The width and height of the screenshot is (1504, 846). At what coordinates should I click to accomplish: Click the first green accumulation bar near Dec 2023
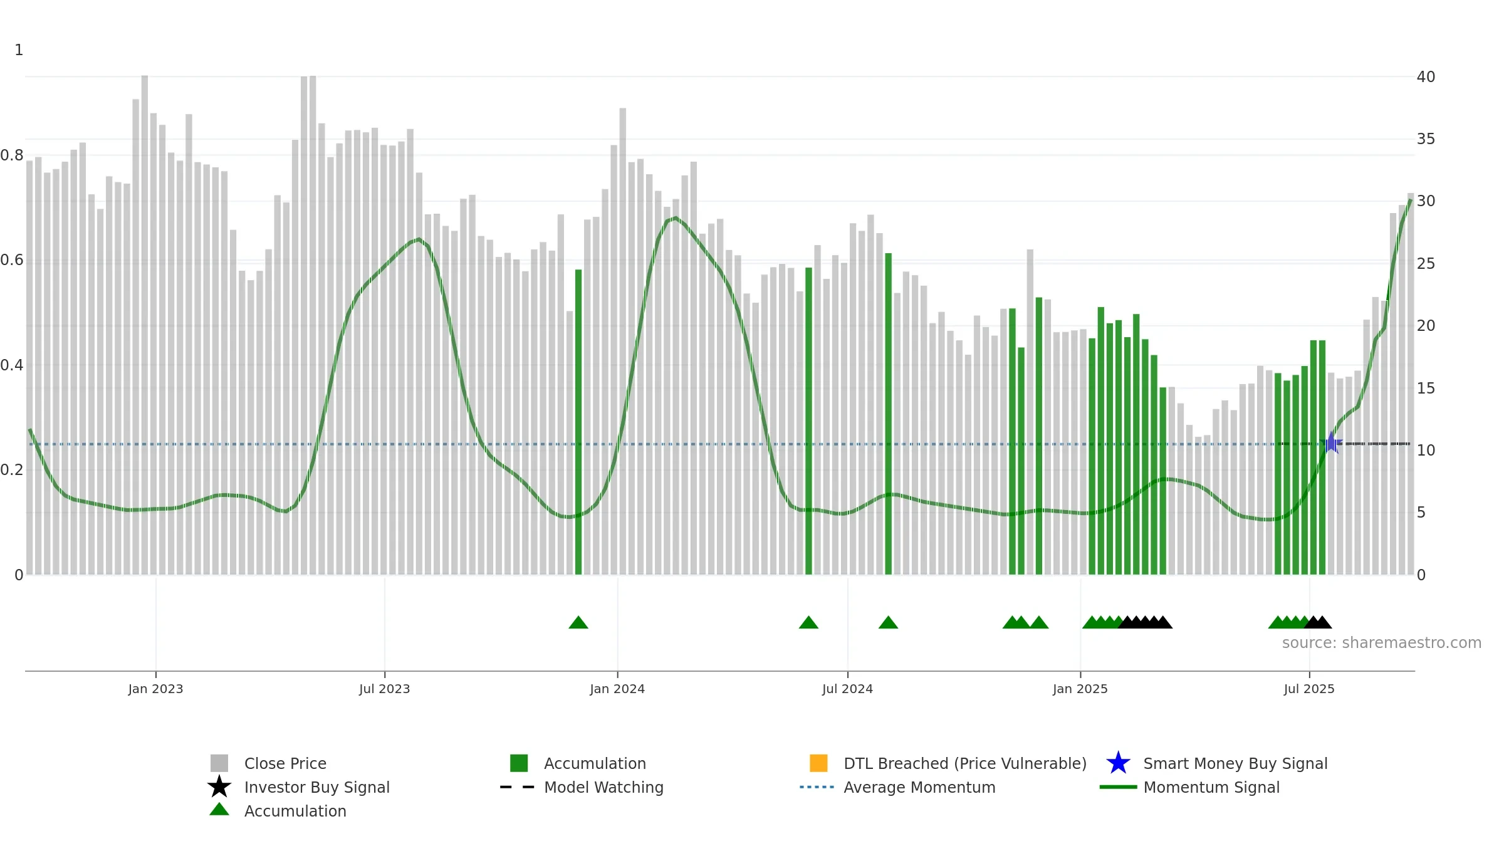point(578,422)
